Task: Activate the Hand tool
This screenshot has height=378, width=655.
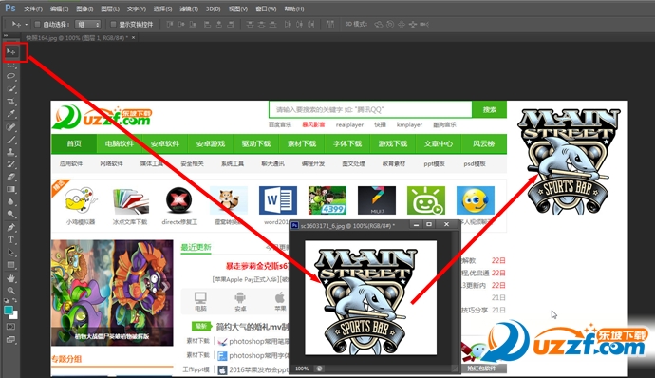Action: tap(11, 277)
